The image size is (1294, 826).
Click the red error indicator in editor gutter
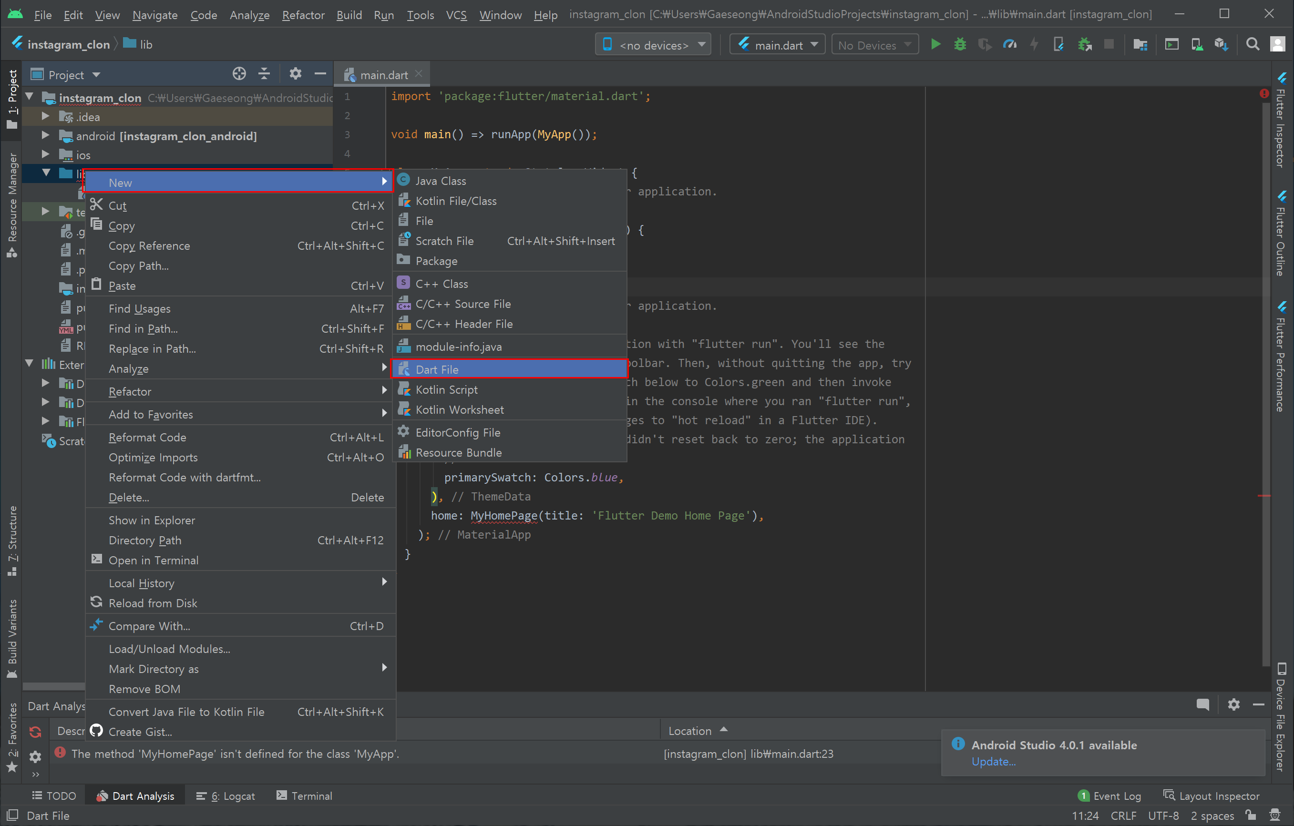pos(1264,94)
